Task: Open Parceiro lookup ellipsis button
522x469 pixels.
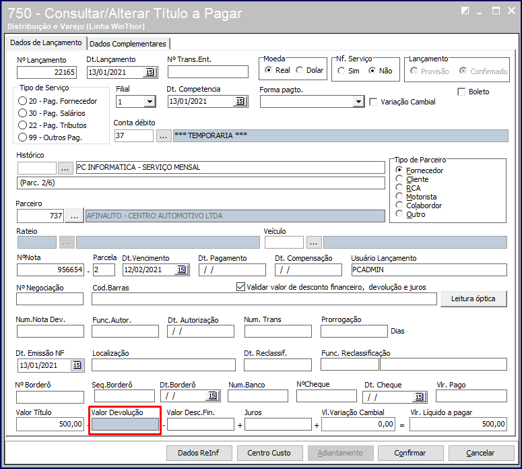Action: coord(74,216)
